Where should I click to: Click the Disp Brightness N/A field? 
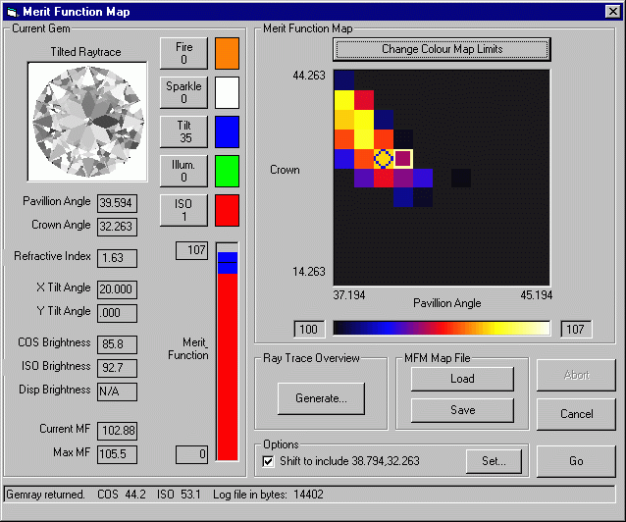point(117,391)
